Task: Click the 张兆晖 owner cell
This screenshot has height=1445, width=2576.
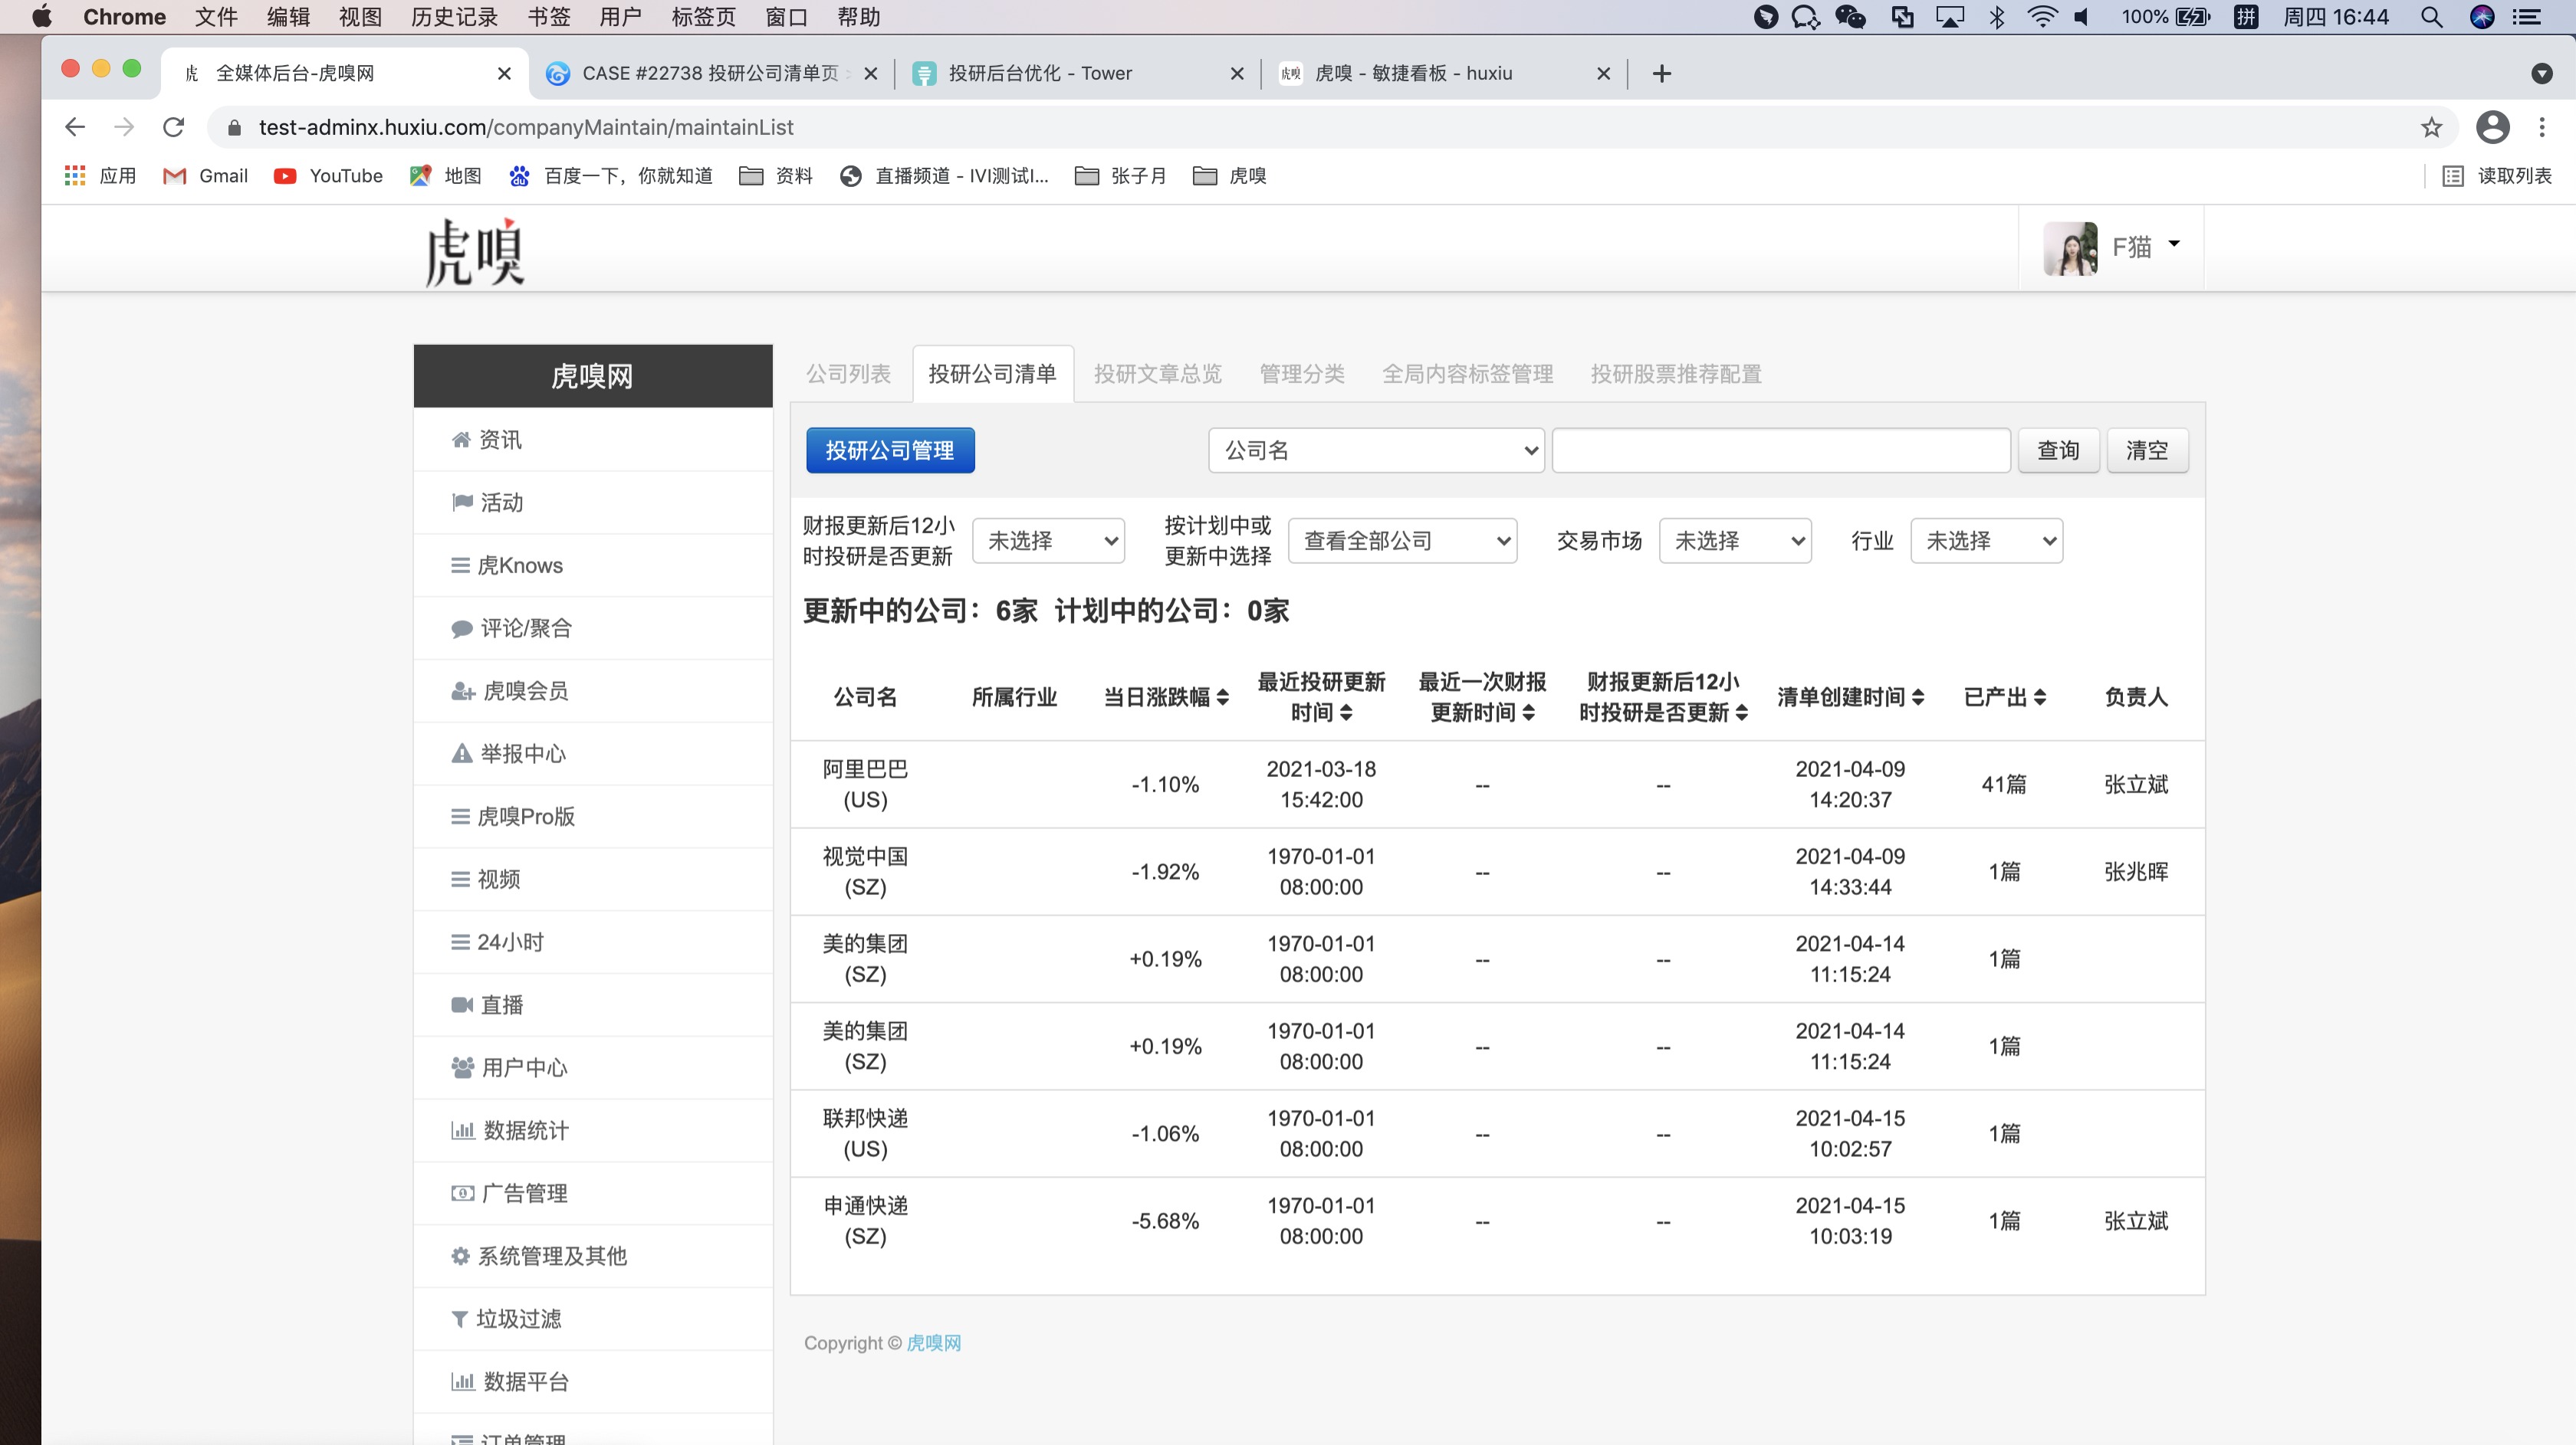Action: pos(2136,871)
